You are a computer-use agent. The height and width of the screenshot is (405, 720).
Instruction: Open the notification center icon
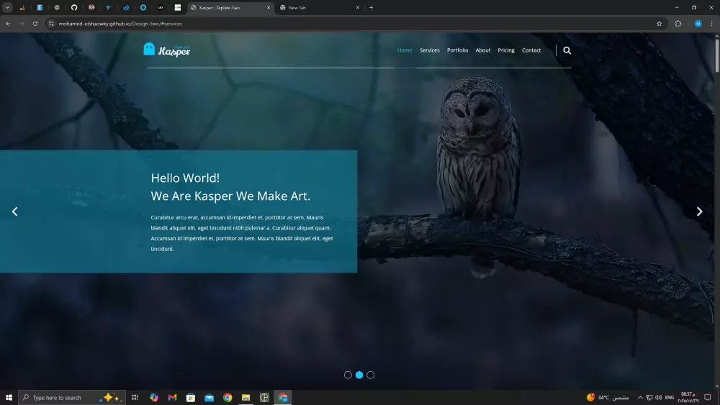click(x=708, y=398)
